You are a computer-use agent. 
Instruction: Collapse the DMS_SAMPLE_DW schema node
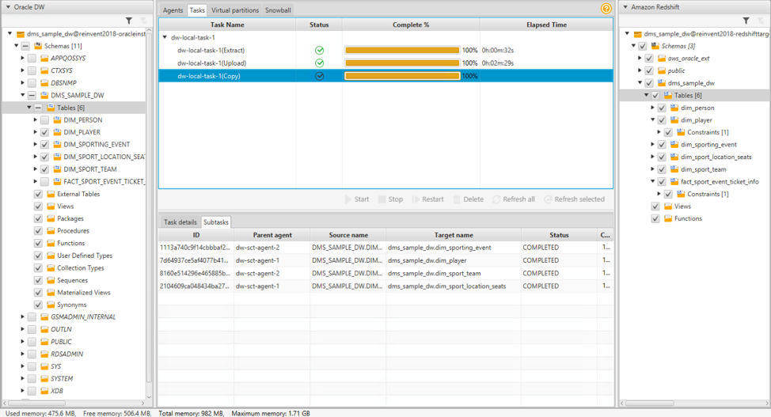(23, 95)
